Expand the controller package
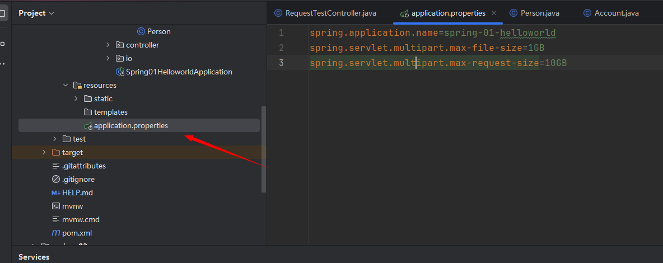Image resolution: width=663 pixels, height=263 pixels. click(108, 45)
